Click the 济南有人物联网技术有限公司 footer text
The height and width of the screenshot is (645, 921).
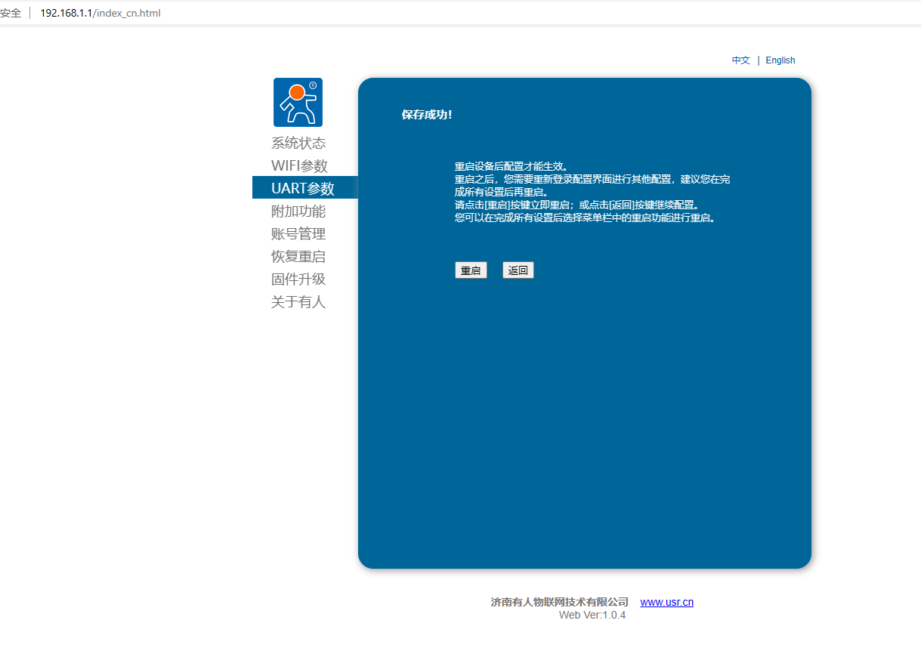(x=559, y=602)
